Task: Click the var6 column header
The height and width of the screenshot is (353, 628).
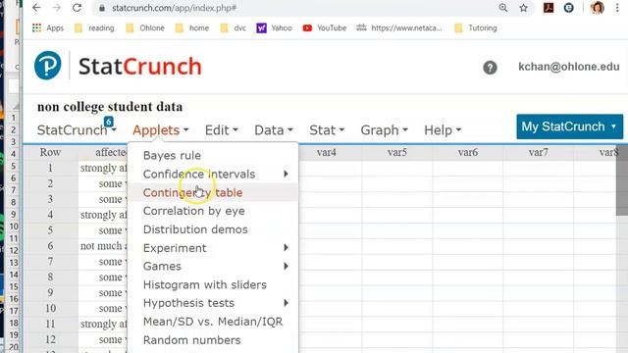Action: (x=467, y=152)
